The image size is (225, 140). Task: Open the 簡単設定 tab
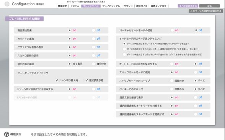[x=62, y=6]
